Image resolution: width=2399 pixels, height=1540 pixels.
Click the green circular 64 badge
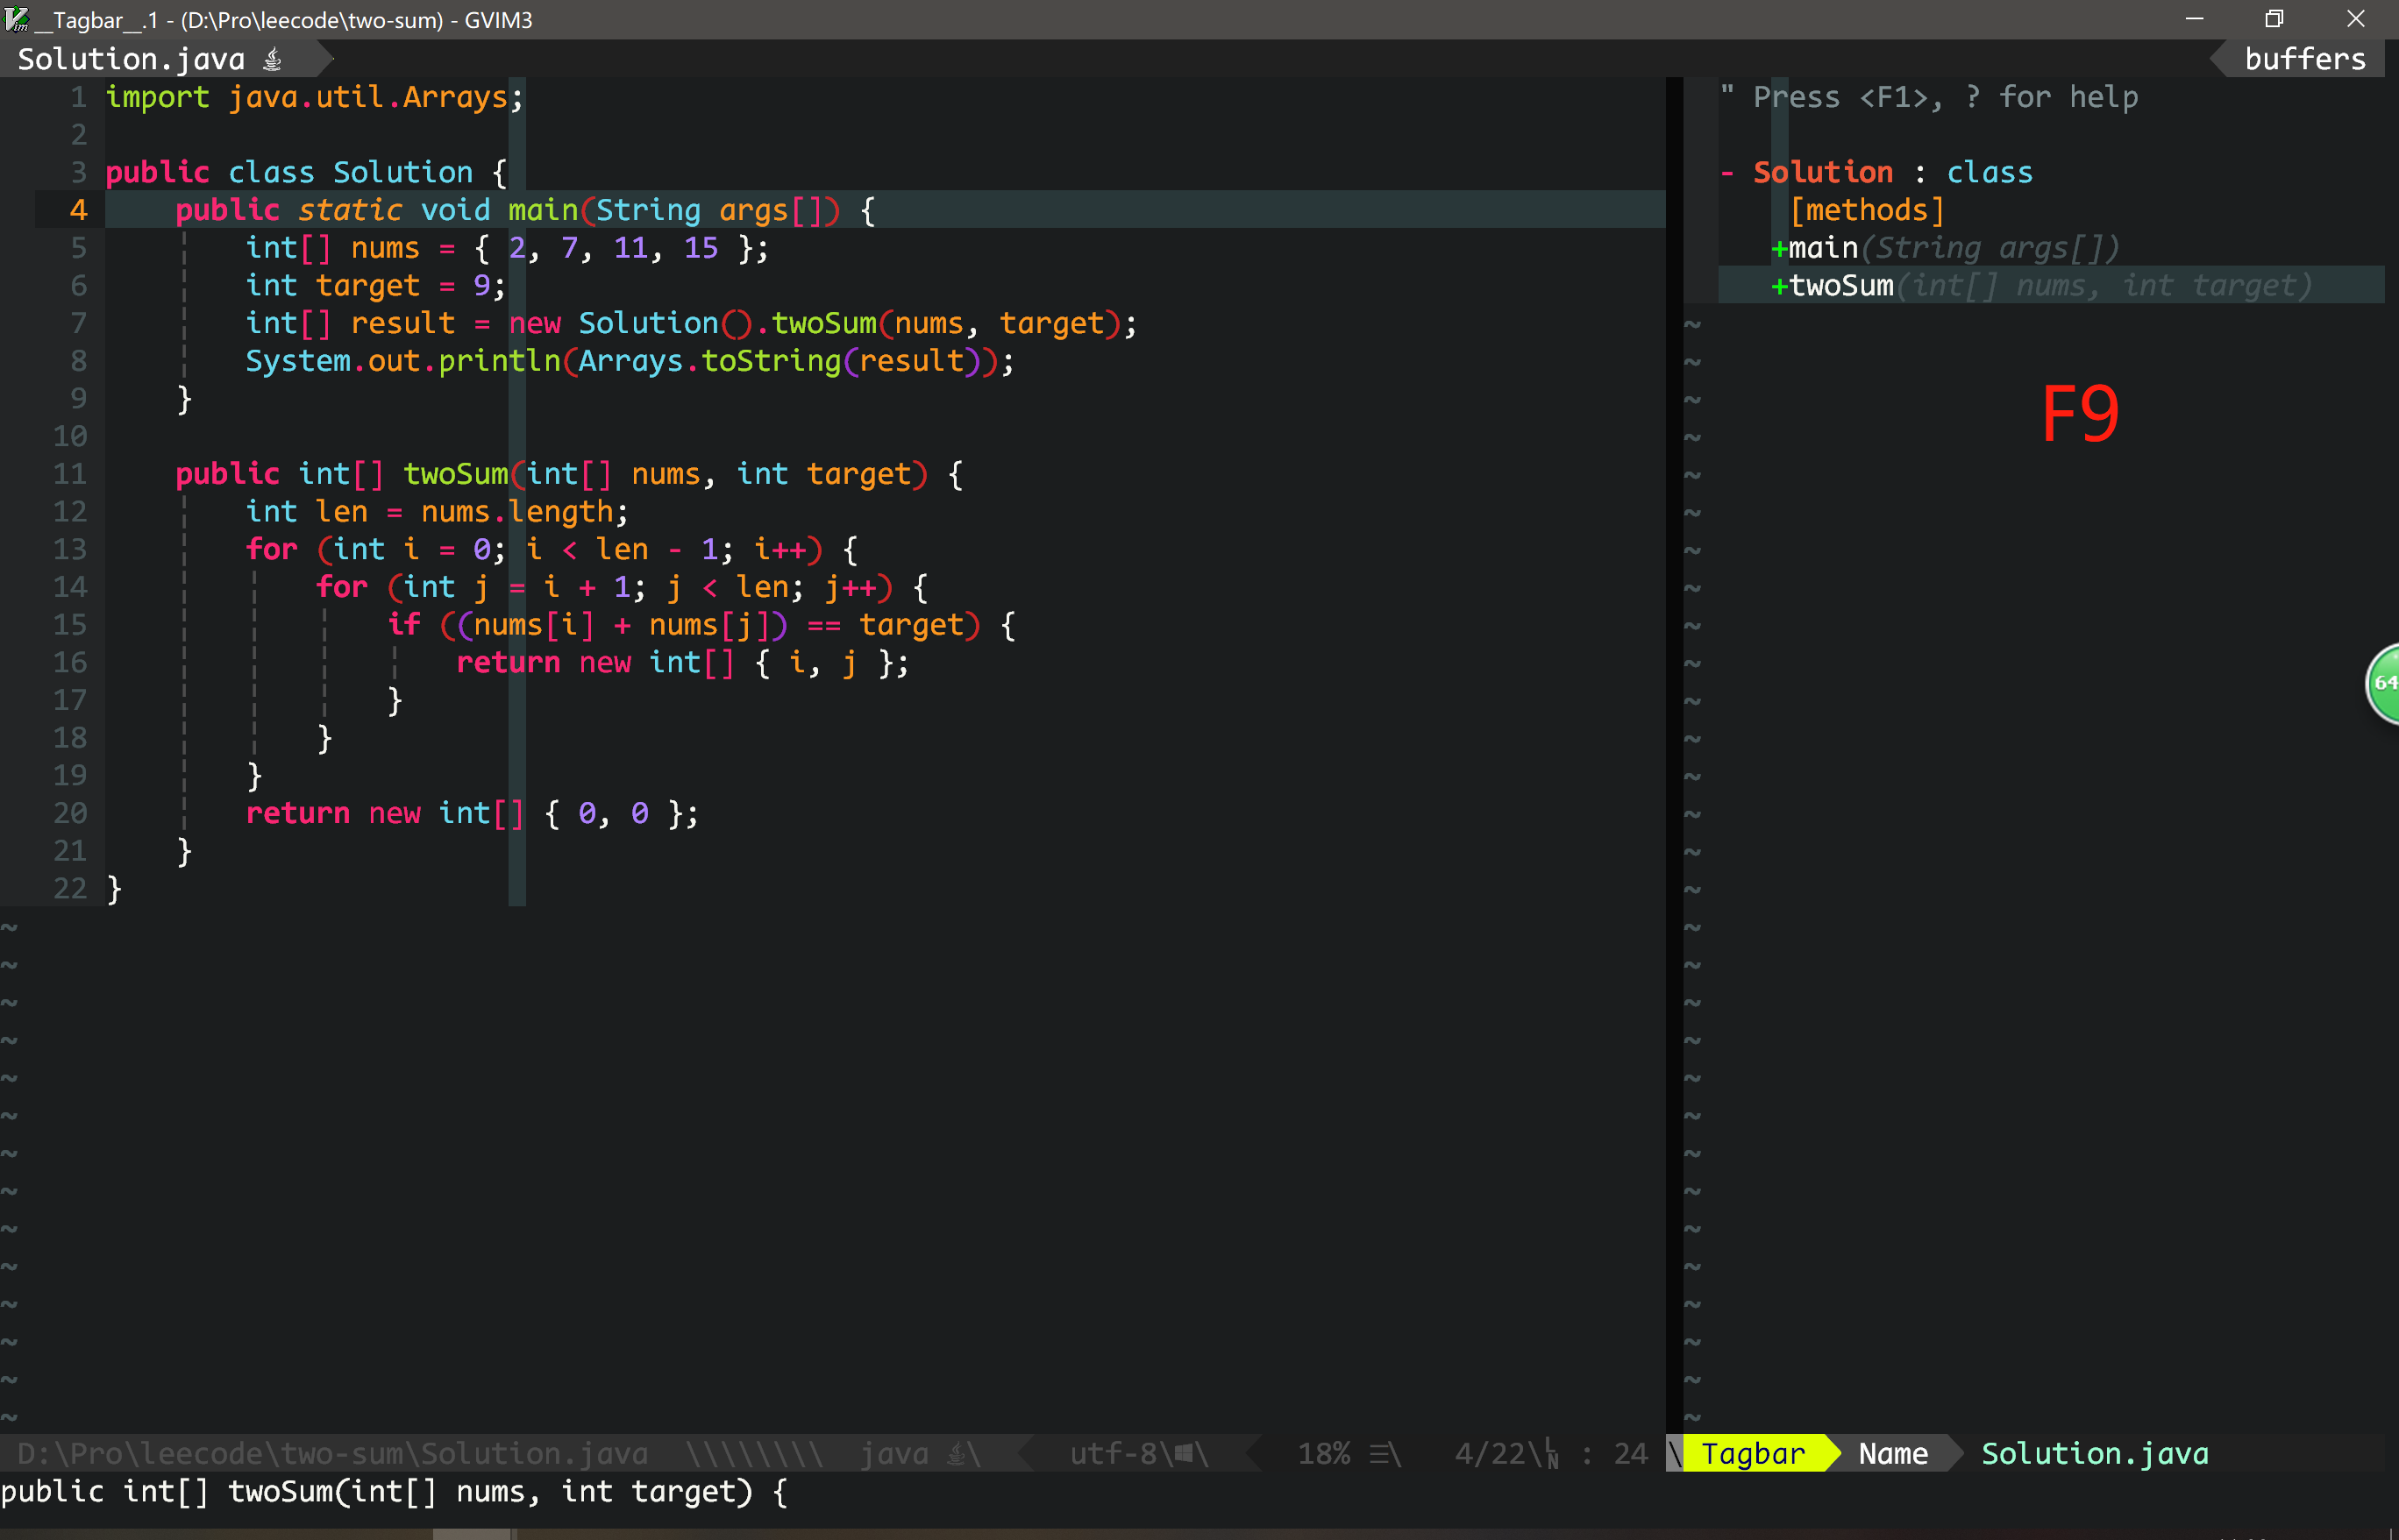coord(2385,683)
